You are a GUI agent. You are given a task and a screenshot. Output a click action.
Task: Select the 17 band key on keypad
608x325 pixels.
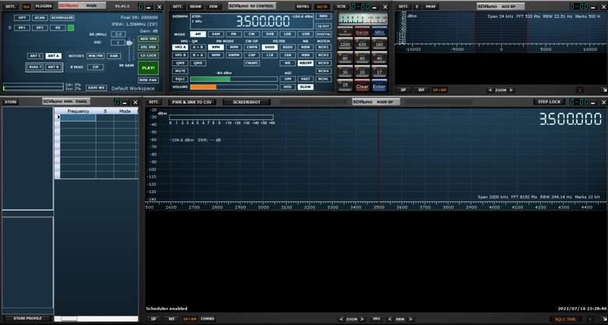click(380, 72)
